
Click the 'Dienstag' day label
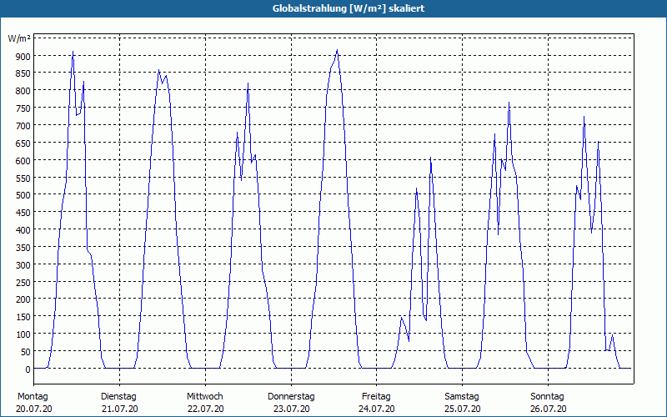pos(118,397)
